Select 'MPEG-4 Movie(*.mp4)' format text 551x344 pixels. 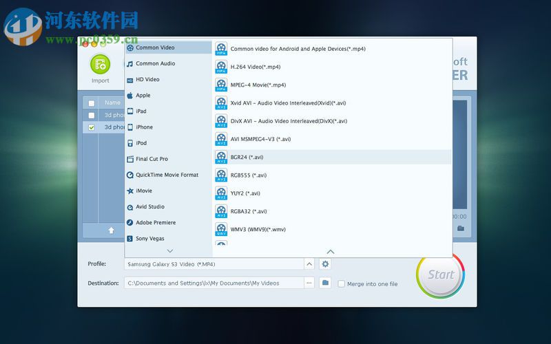click(x=258, y=85)
